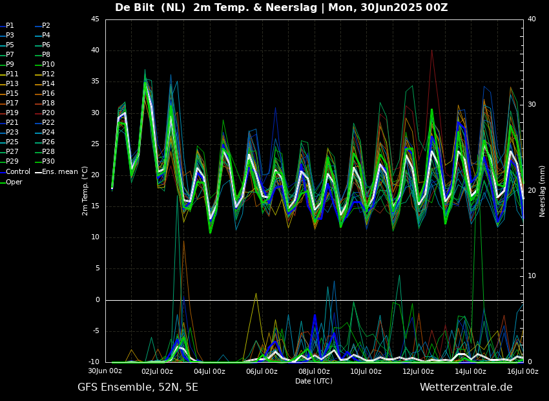This screenshot has height=401, width=549.
Task: Click the P16 legend label
Action: coord(48,94)
